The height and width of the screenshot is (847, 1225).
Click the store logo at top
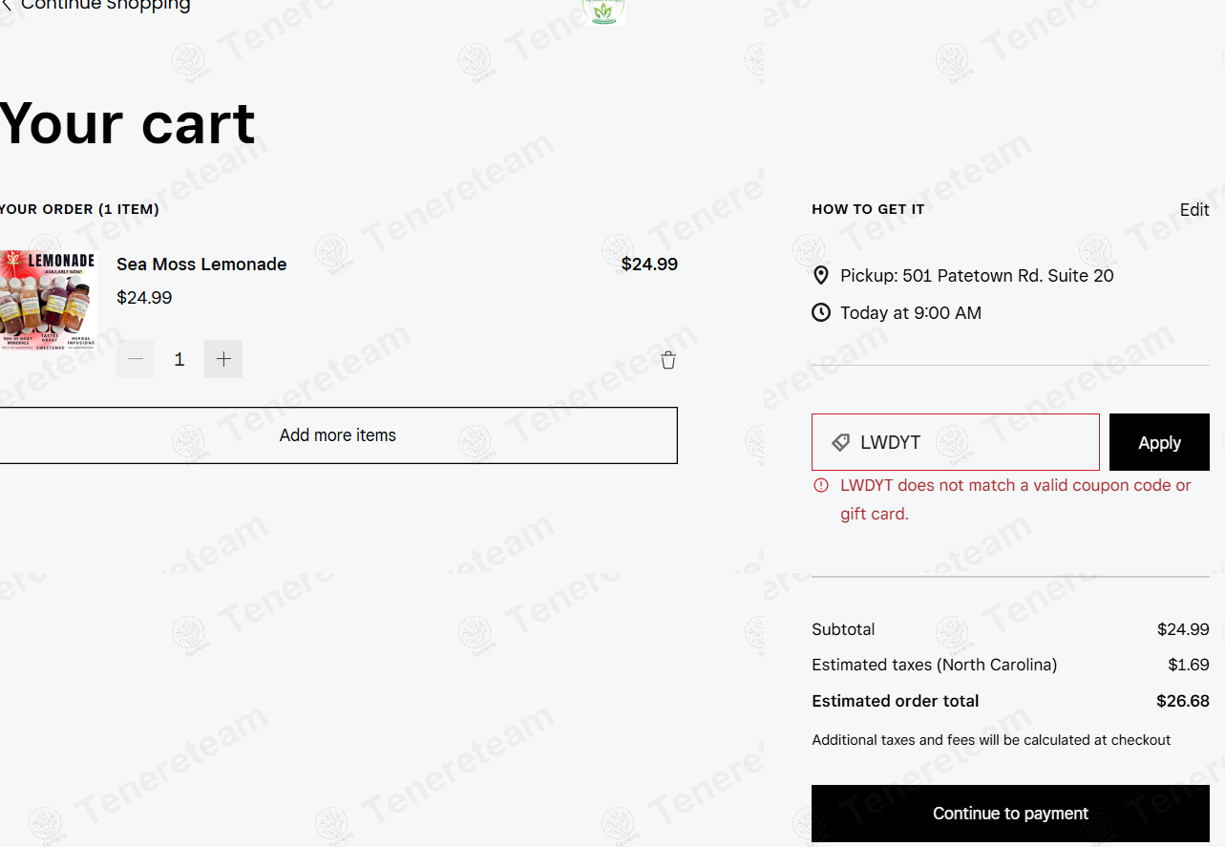[x=603, y=11]
